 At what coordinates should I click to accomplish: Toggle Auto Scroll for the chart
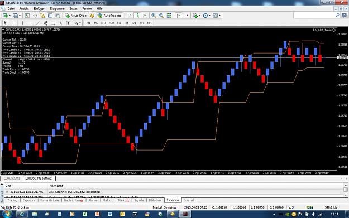tap(179, 16)
